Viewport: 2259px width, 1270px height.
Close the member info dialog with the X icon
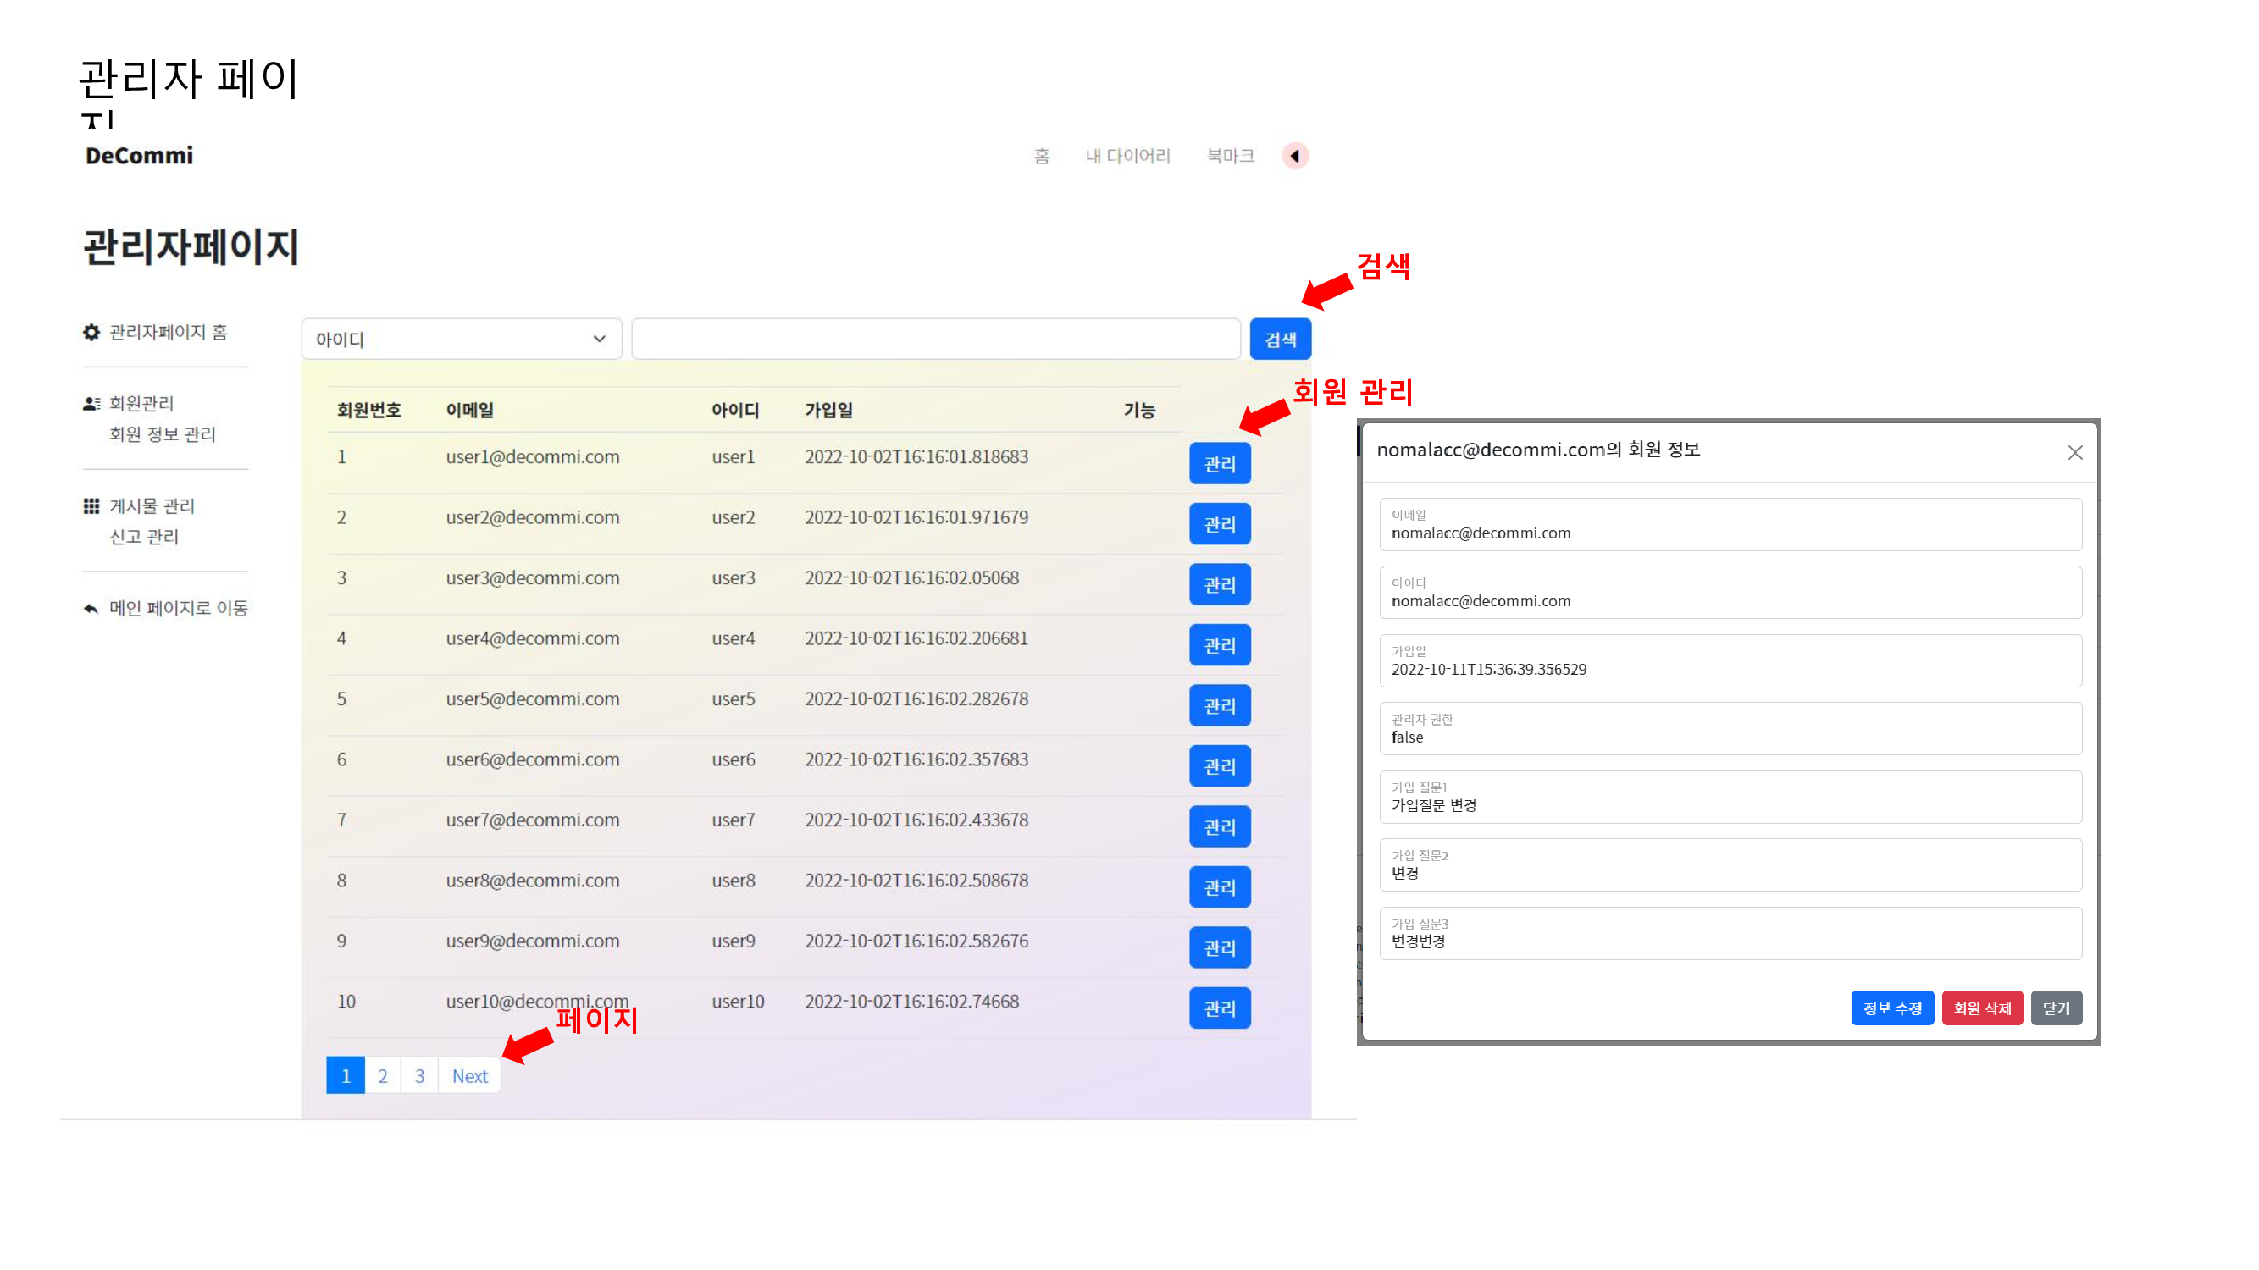click(2075, 452)
